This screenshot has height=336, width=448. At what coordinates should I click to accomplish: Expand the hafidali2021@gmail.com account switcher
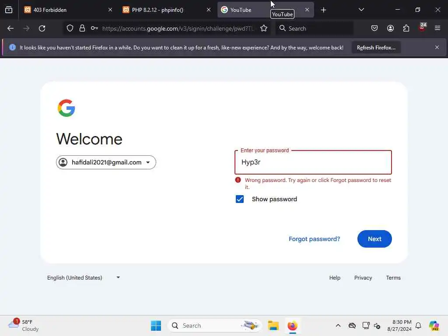(106, 162)
